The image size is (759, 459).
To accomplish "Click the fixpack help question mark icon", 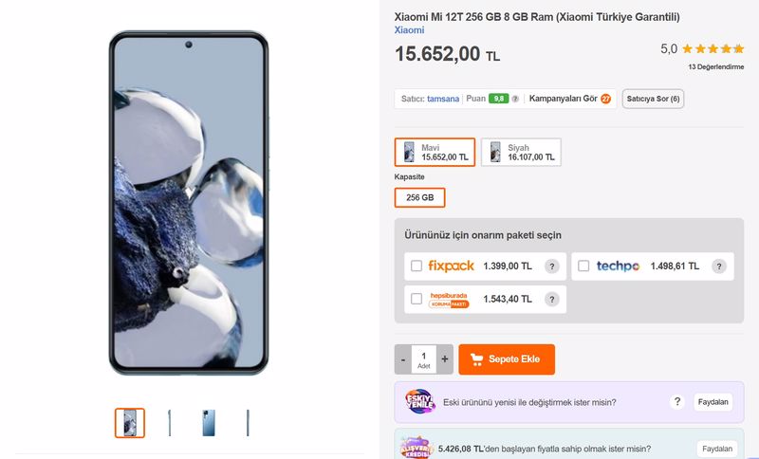I will click(x=551, y=266).
